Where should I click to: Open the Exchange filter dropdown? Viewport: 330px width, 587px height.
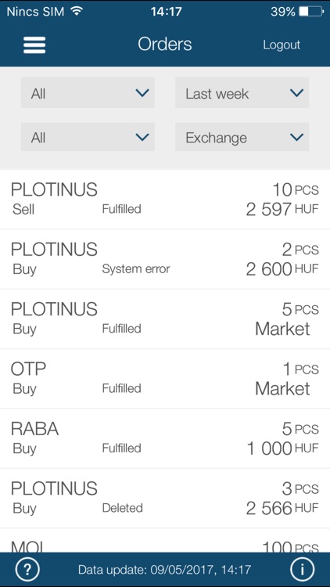point(242,137)
